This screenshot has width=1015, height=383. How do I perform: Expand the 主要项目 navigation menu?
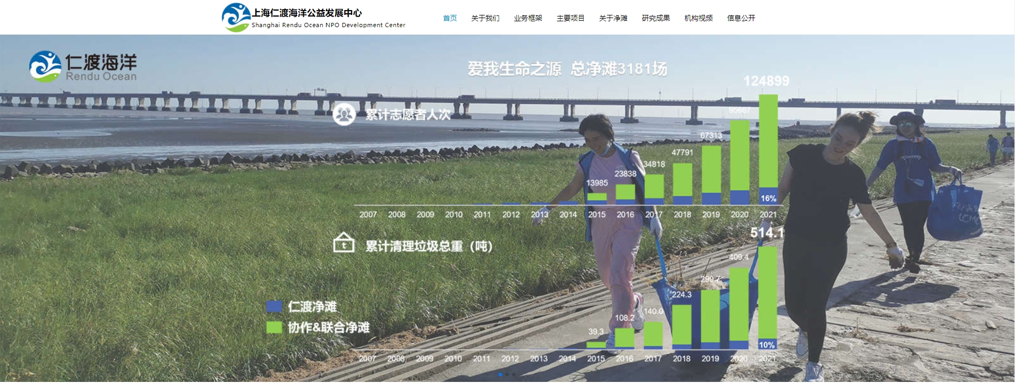pyautogui.click(x=570, y=18)
